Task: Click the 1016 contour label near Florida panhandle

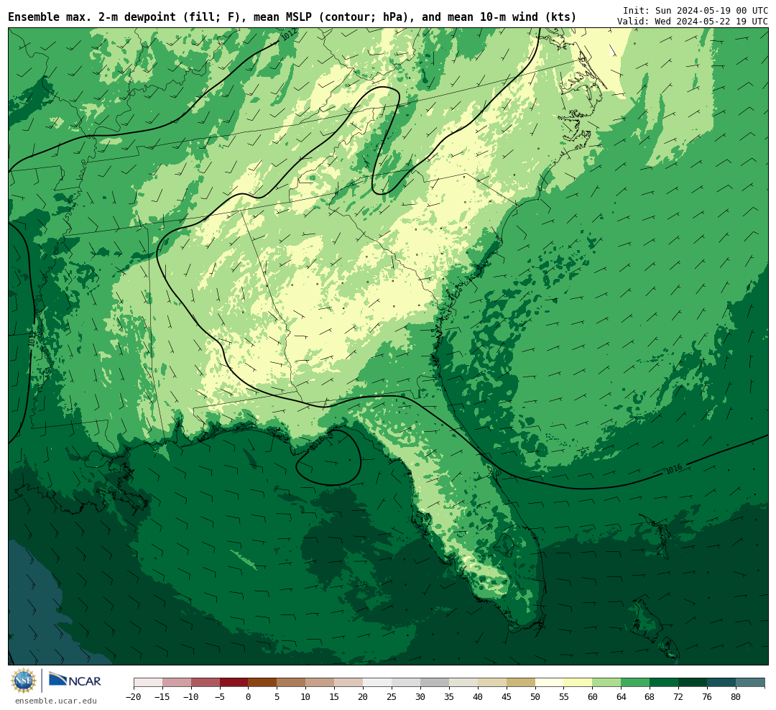Action: coord(318,442)
